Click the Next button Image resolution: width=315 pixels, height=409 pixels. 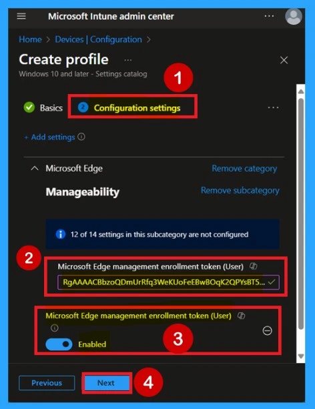click(106, 383)
